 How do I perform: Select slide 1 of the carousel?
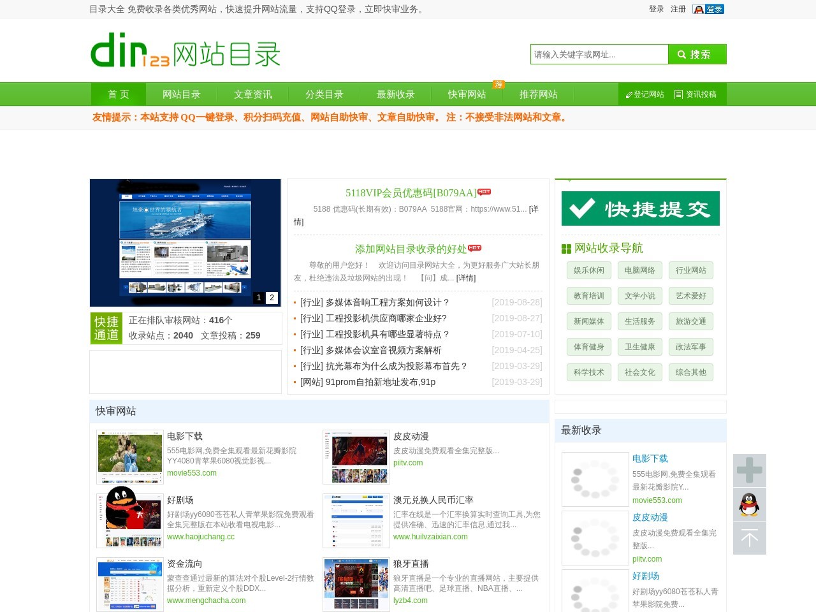[x=258, y=298]
